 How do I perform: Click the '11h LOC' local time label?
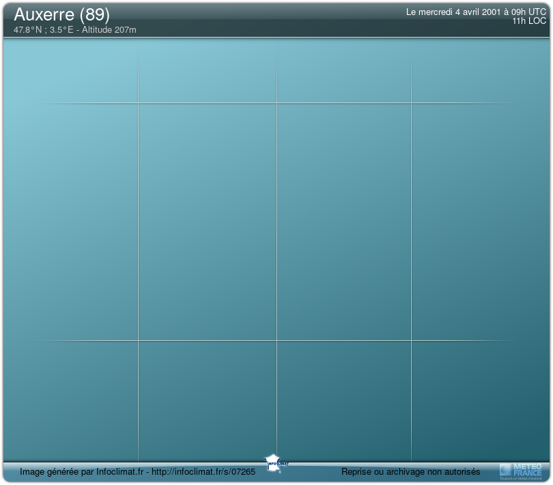(529, 21)
